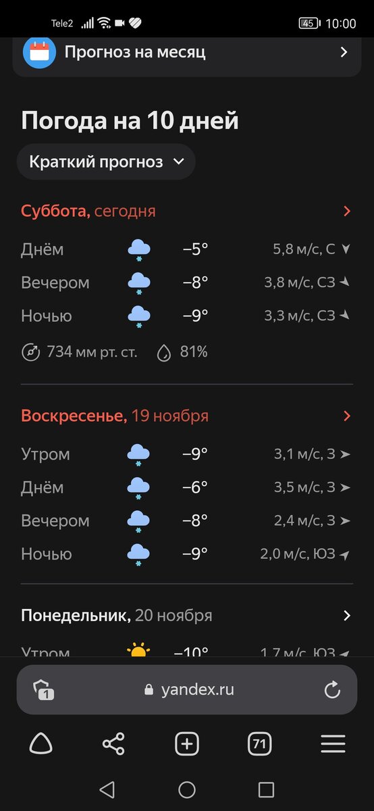Show open tabs counter 71
This screenshot has height=811, width=374.
click(260, 744)
